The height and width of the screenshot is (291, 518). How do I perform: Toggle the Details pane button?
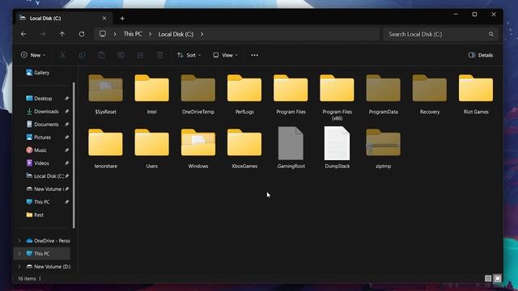pos(481,55)
